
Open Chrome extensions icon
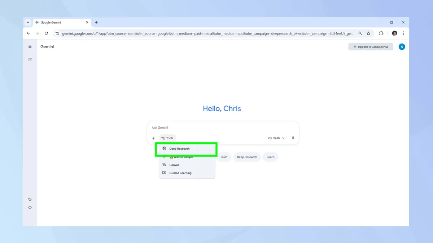coord(381,33)
